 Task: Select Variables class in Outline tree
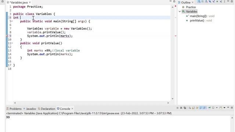coord(192,11)
